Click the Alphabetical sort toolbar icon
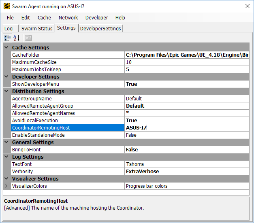The image size is (254, 223). coord(16,38)
